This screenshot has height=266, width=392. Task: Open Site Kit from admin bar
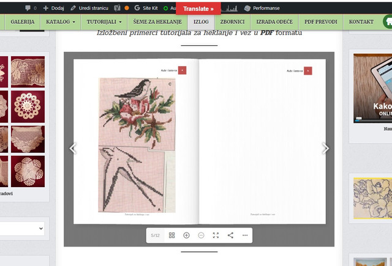146,8
